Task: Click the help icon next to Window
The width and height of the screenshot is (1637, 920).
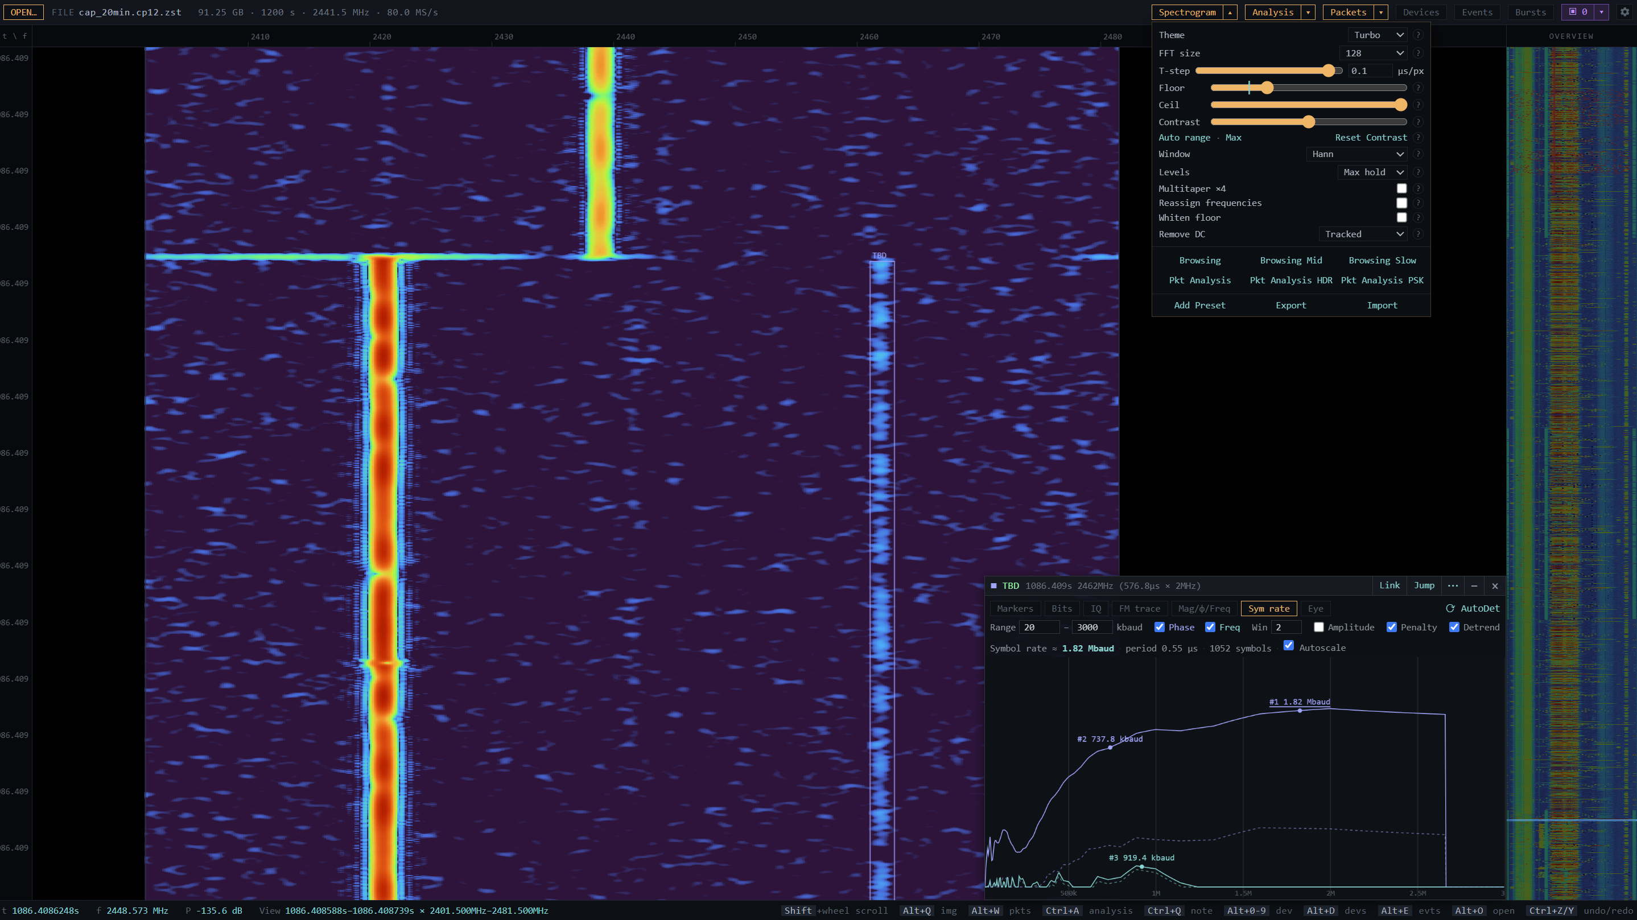Action: tap(1418, 154)
